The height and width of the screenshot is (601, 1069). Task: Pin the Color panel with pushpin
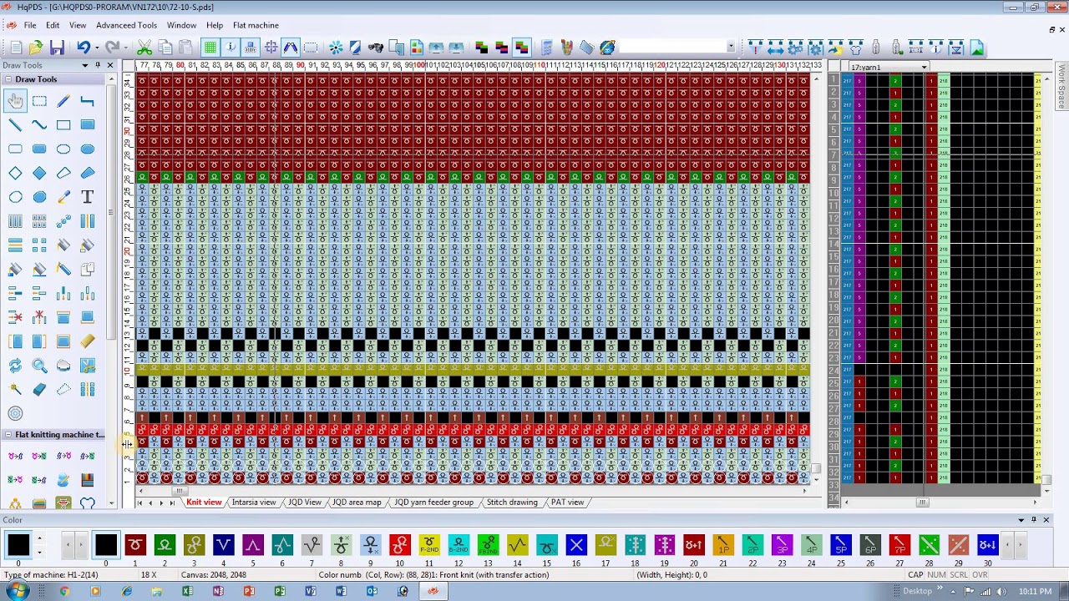click(x=1033, y=520)
